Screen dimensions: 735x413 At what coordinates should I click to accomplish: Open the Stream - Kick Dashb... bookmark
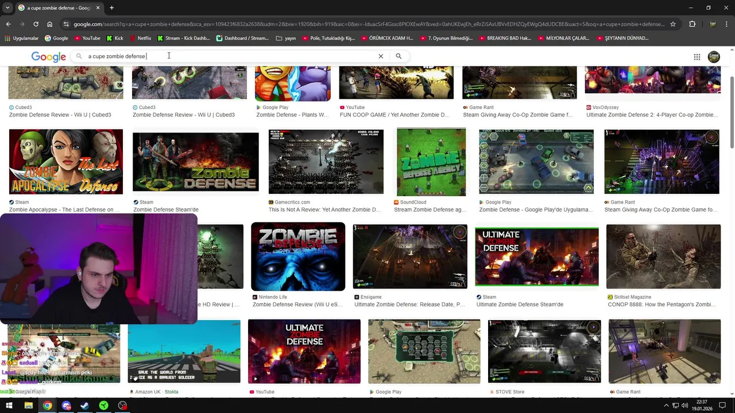(183, 38)
